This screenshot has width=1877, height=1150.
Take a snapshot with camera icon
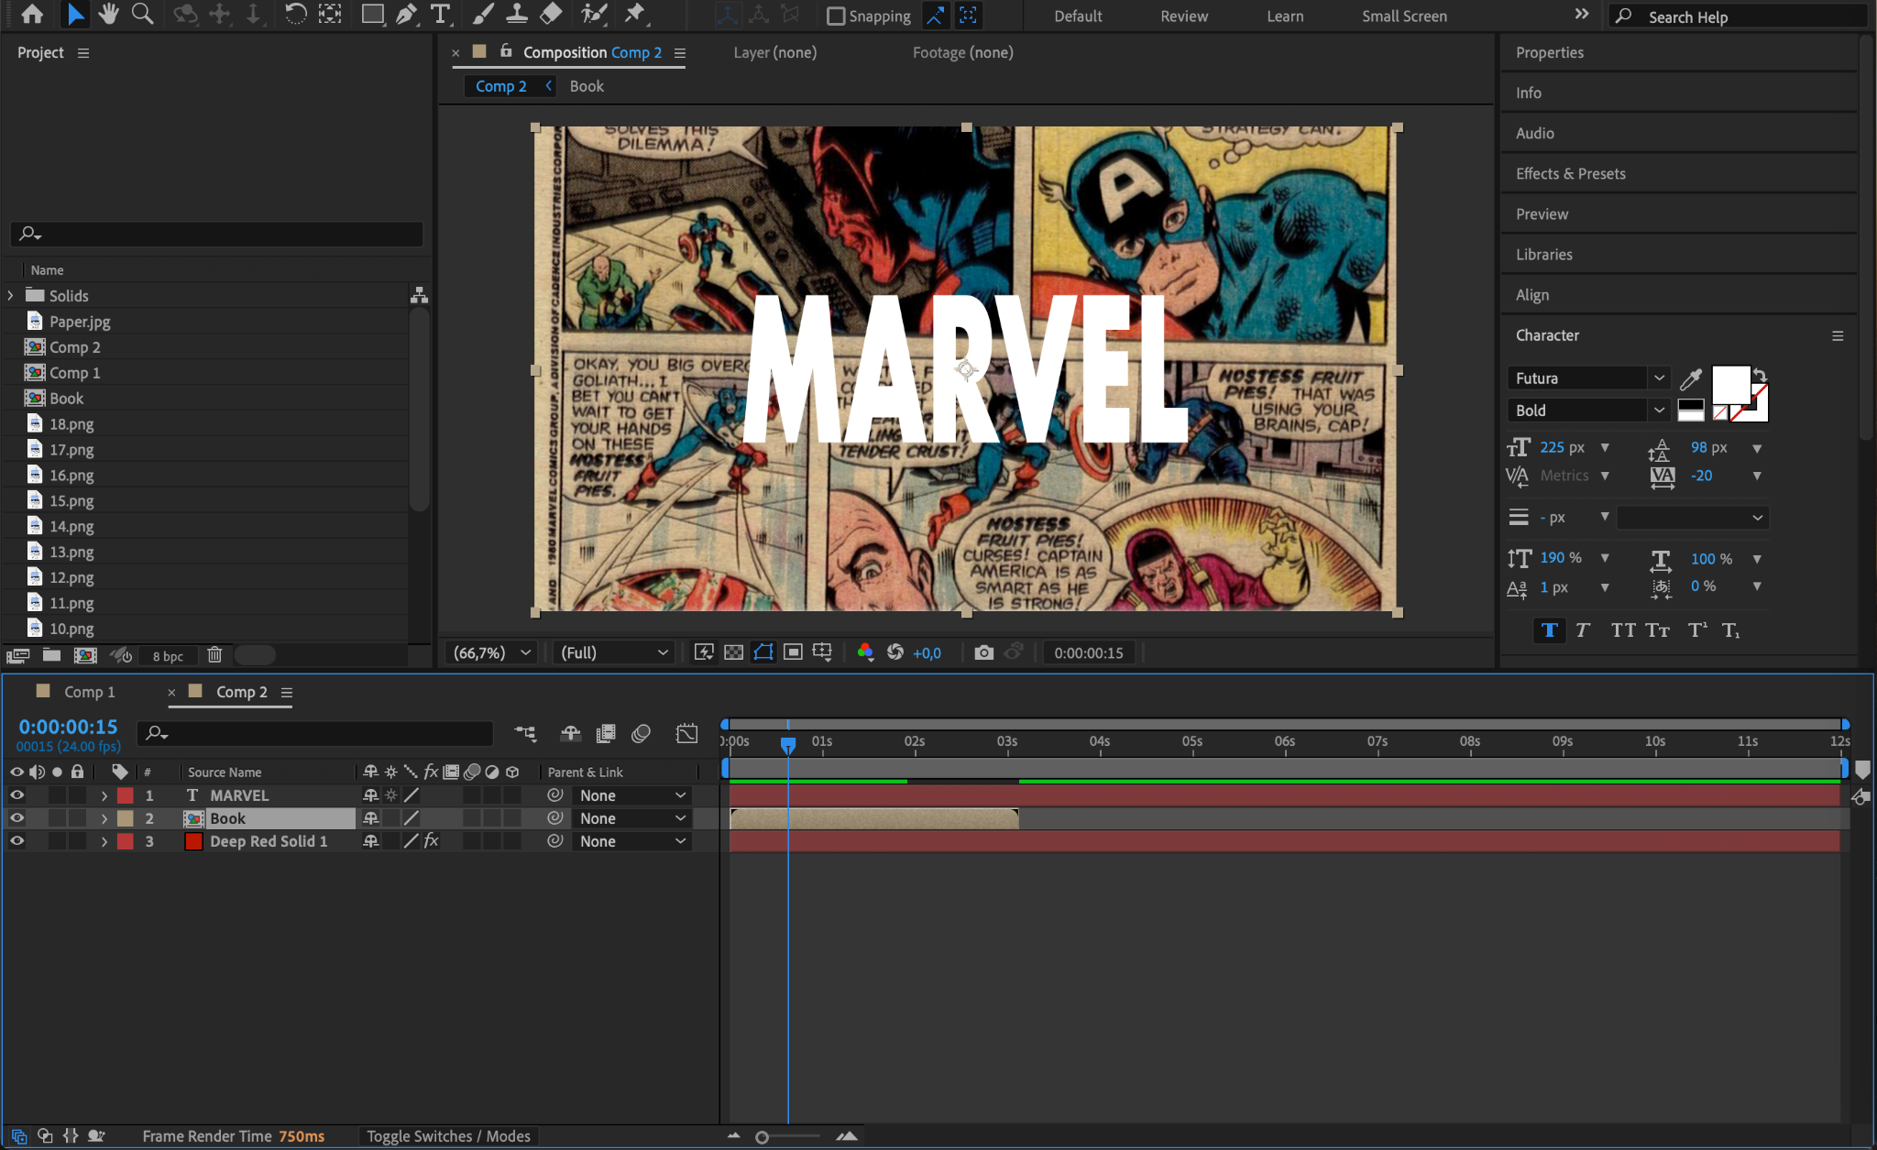983,652
